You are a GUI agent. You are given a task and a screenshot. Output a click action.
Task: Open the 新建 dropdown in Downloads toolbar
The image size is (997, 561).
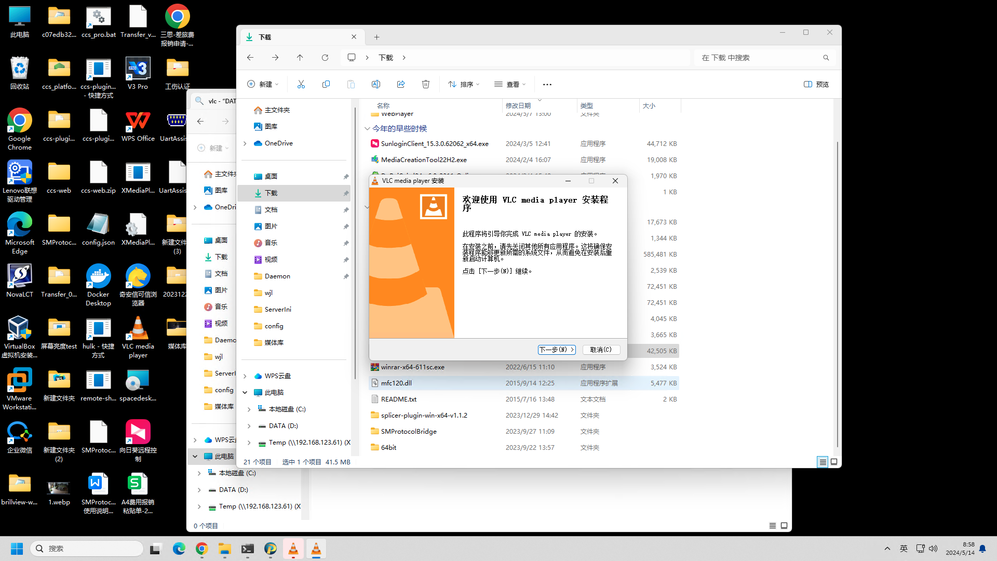(263, 84)
